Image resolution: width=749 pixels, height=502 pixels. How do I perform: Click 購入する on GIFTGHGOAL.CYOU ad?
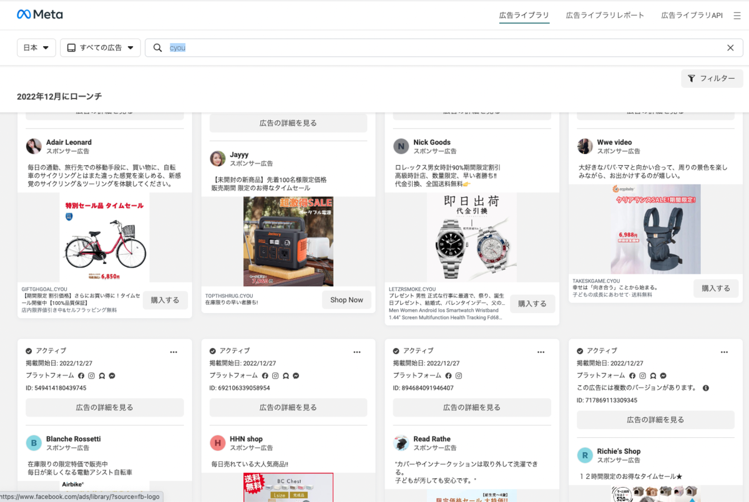[x=165, y=300]
